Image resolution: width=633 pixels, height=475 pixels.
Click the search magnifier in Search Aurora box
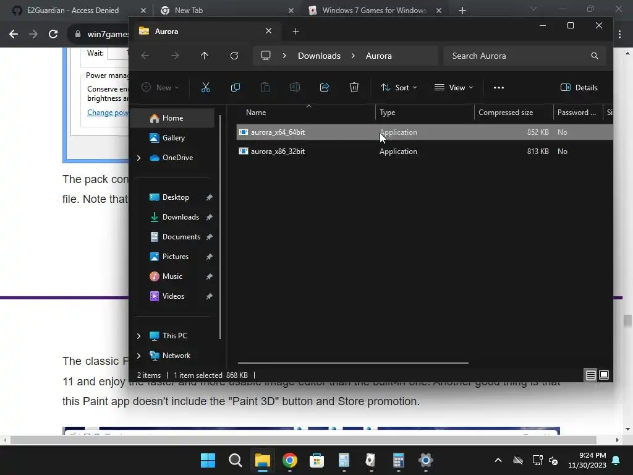click(x=594, y=56)
